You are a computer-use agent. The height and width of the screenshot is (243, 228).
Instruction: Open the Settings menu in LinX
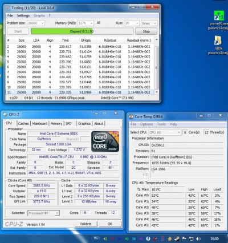pyautogui.click(x=23, y=15)
